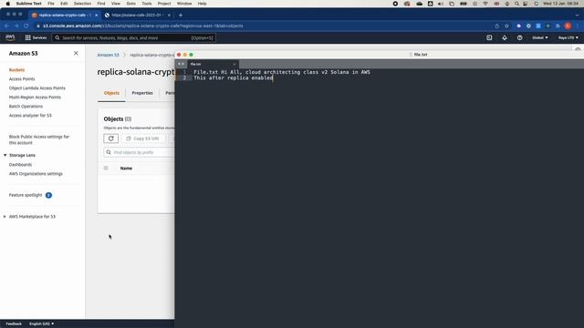Open the Tools menu
The image size is (584, 328).
coord(147,4)
